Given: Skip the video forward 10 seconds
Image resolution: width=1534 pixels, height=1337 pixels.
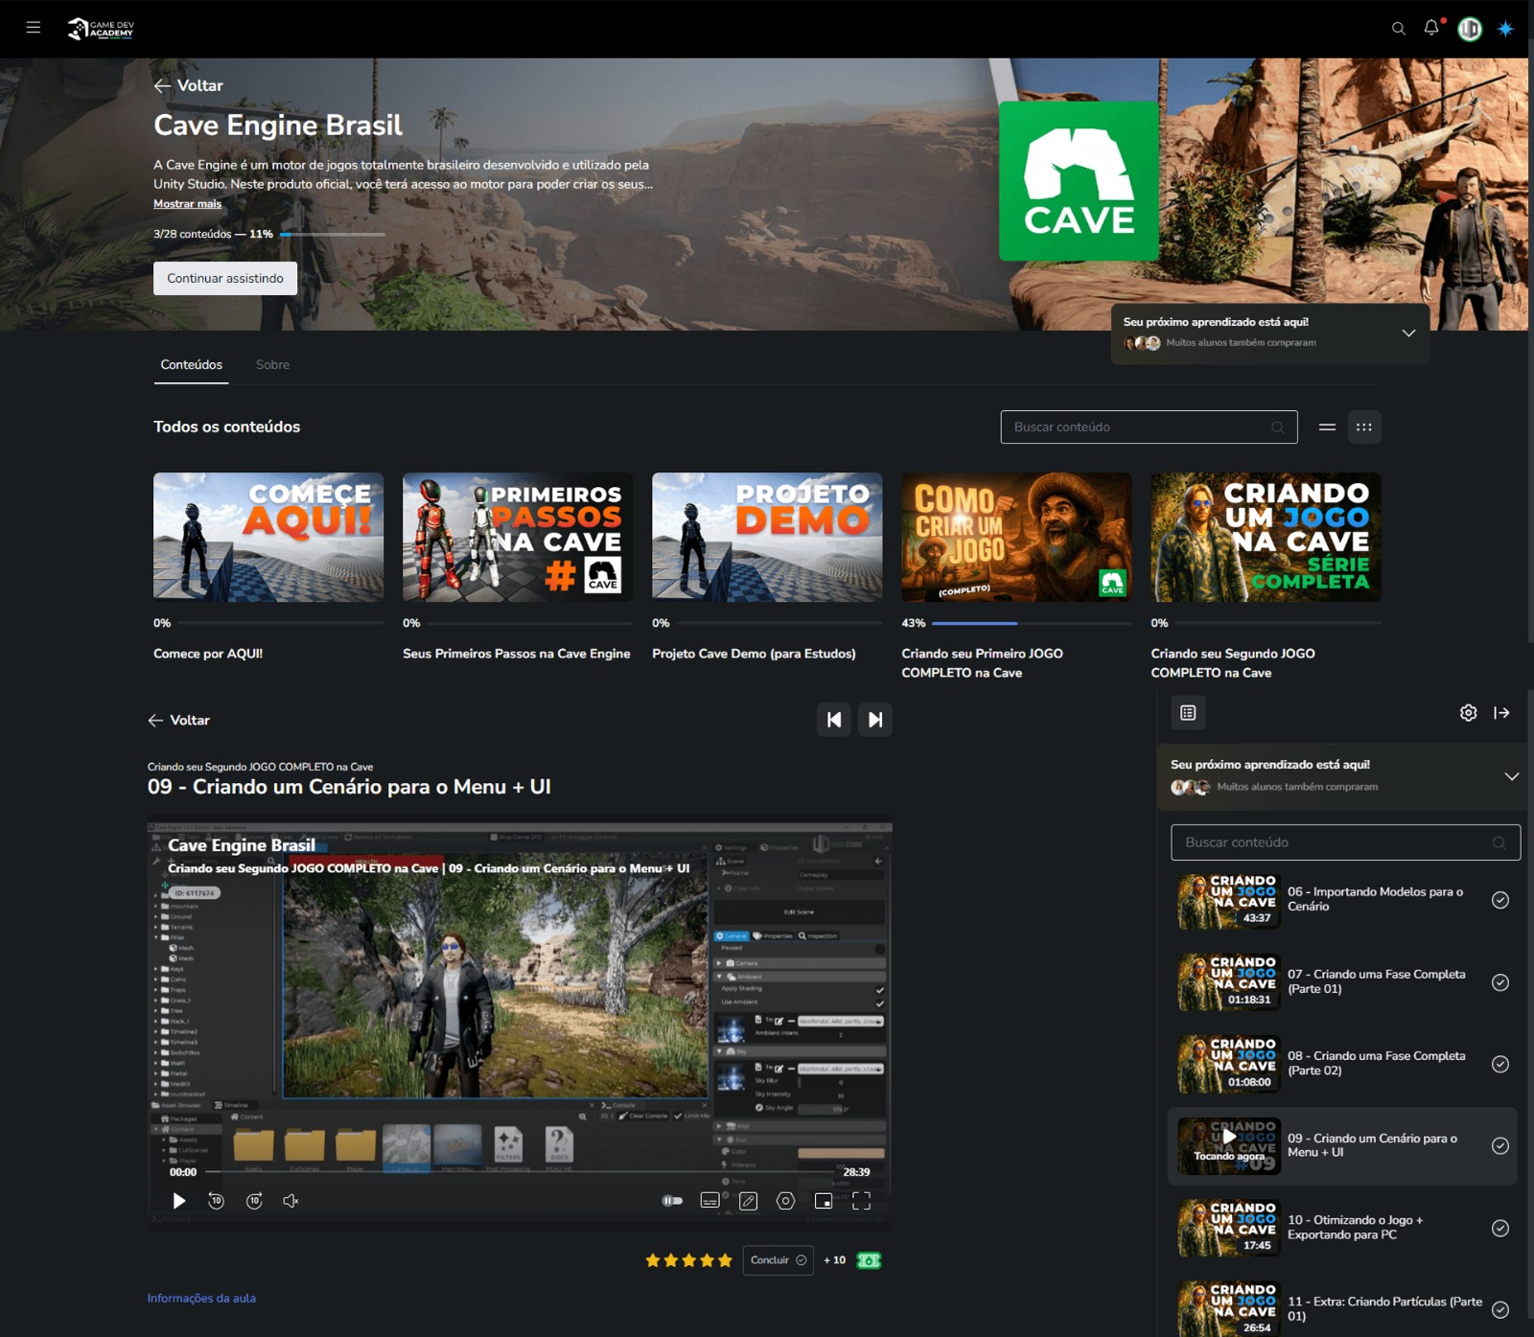Looking at the screenshot, I should (x=254, y=1201).
